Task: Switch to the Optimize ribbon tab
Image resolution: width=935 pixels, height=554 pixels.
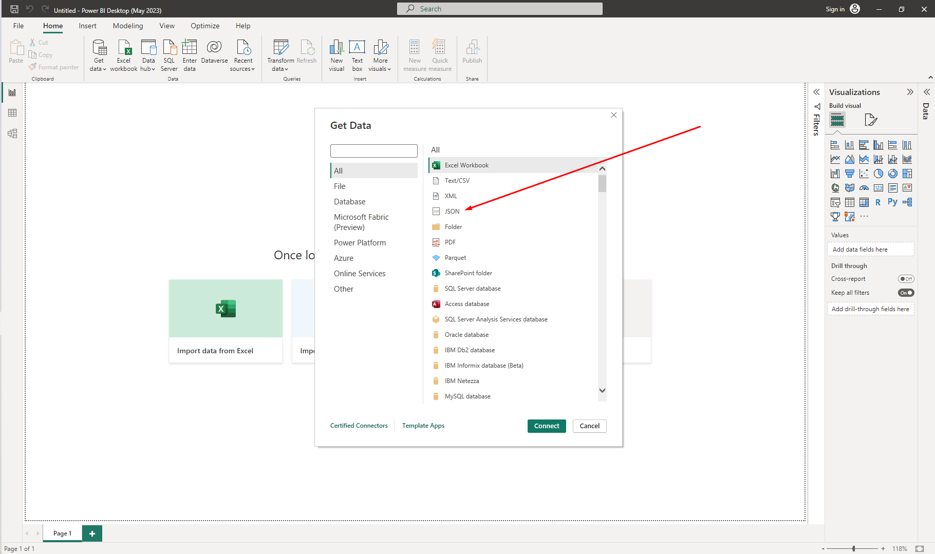Action: coord(205,26)
